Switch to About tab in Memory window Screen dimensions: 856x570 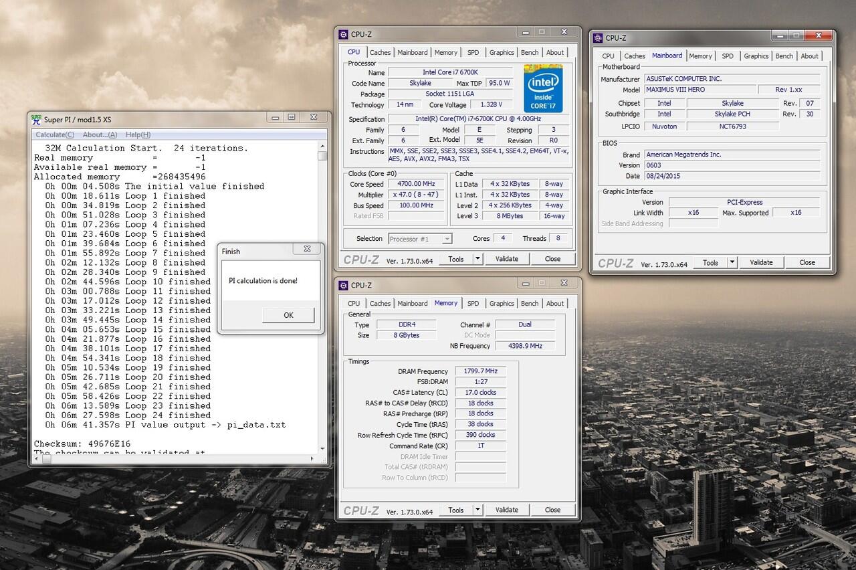(555, 304)
